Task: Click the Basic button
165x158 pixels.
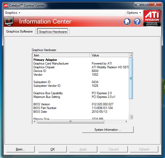Action: point(20,149)
